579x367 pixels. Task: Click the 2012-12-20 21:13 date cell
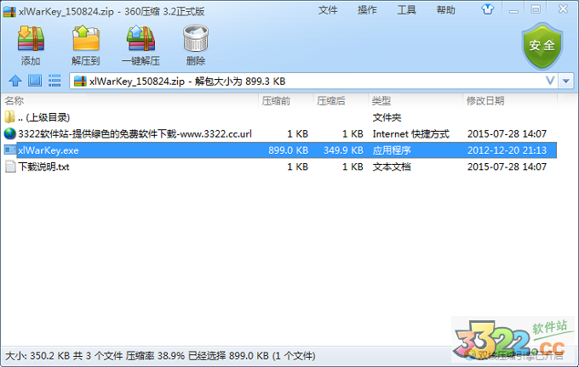(507, 150)
